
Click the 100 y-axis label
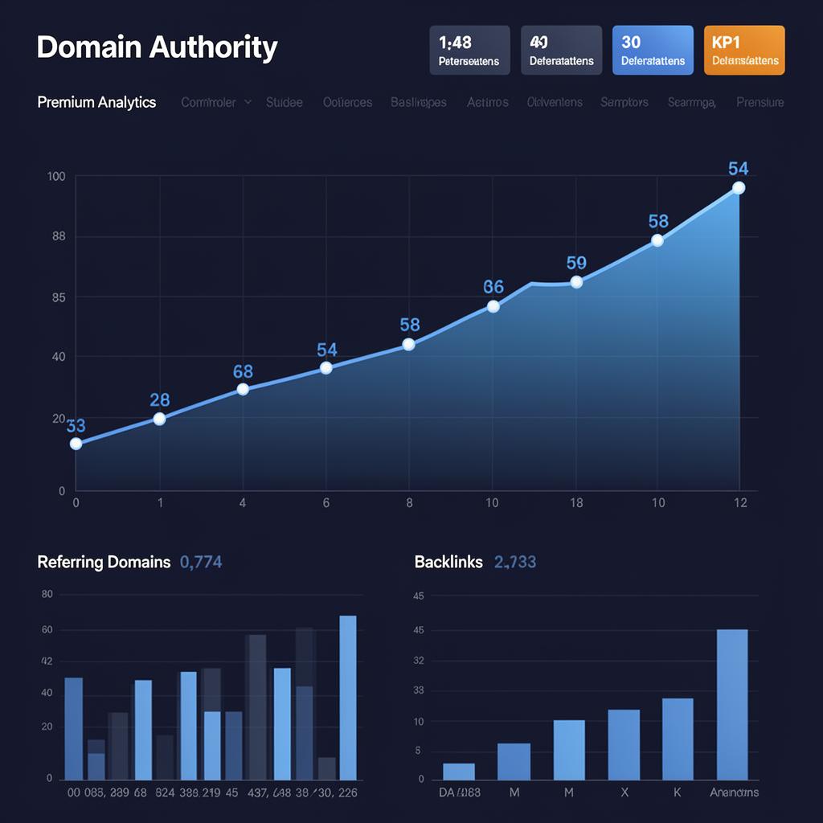click(57, 176)
